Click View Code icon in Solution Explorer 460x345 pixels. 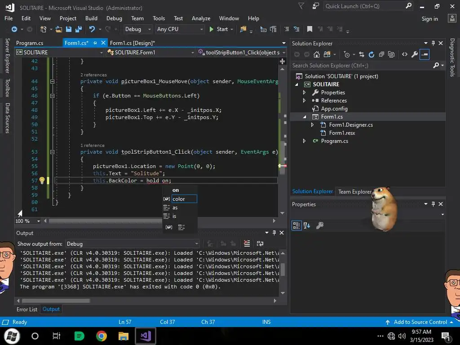click(x=405, y=54)
